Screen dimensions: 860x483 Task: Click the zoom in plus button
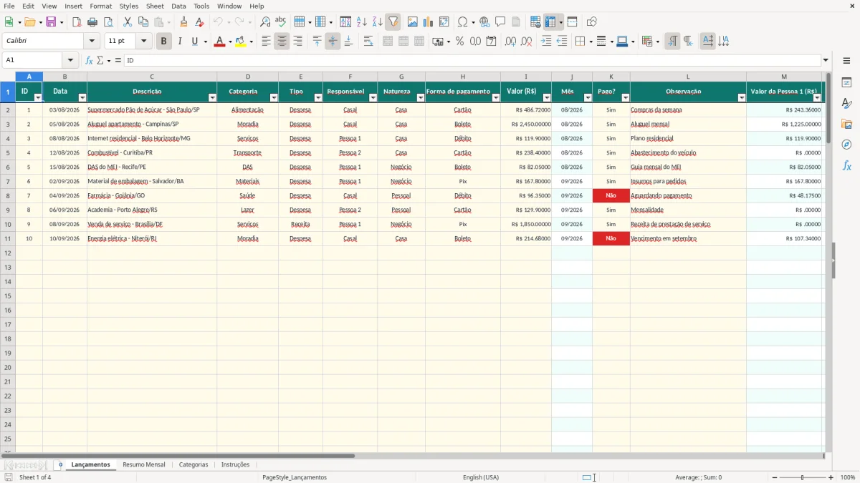pos(831,477)
